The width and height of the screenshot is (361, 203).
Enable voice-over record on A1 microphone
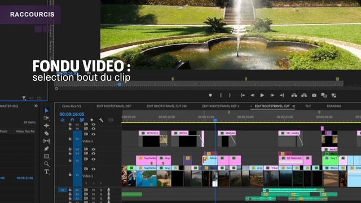[x=108, y=191]
